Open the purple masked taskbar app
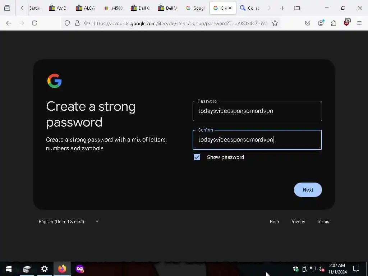This screenshot has width=368, height=276. 80,269
